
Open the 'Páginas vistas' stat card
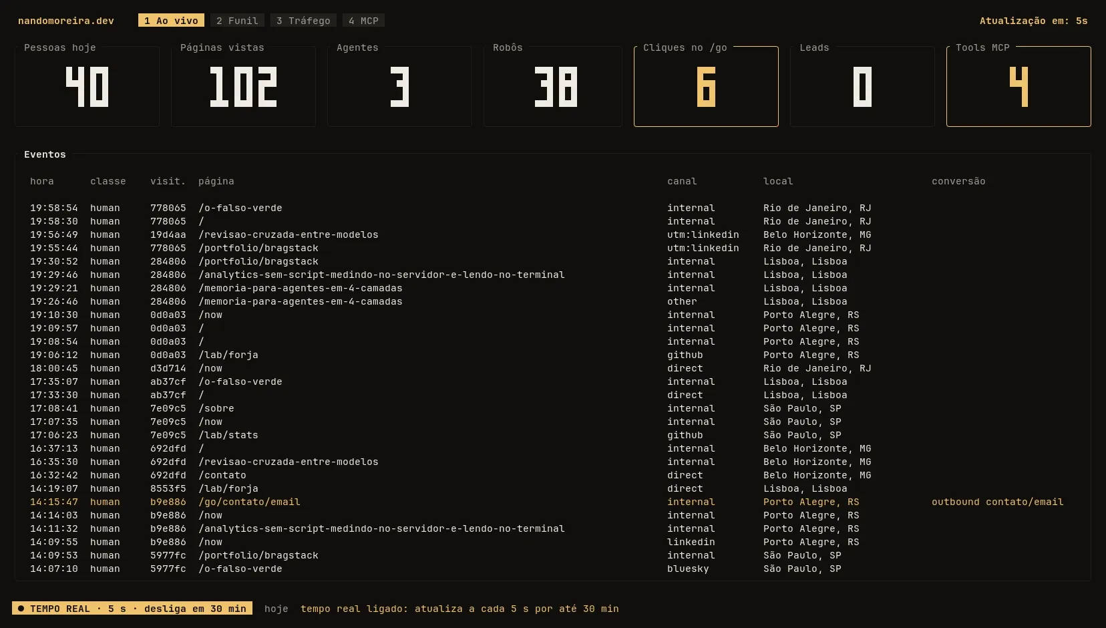click(x=243, y=86)
